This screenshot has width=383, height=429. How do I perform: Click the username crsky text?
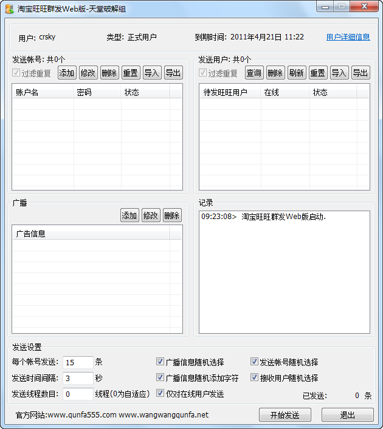(x=47, y=37)
